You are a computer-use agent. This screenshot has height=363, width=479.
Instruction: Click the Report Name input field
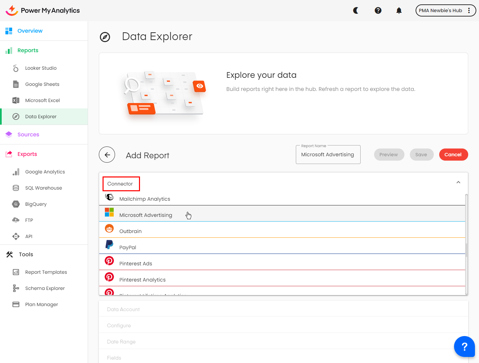tap(328, 155)
